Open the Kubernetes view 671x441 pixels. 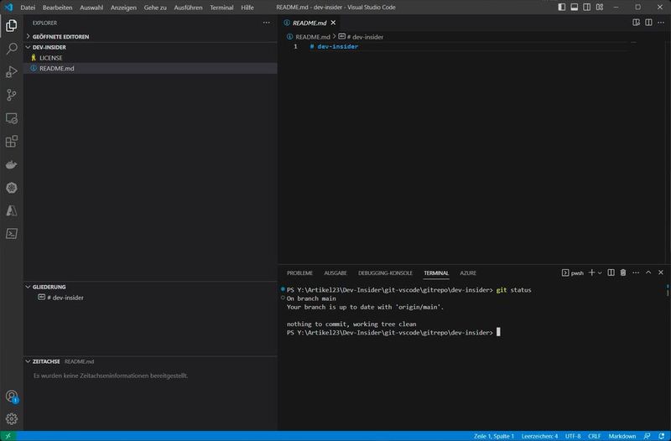point(12,187)
